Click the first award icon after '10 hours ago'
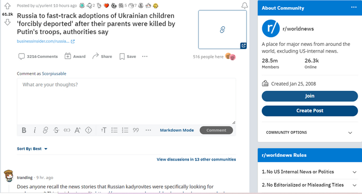 click(x=82, y=6)
